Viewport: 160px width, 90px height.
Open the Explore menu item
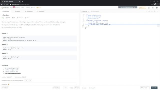tap(12, 8)
